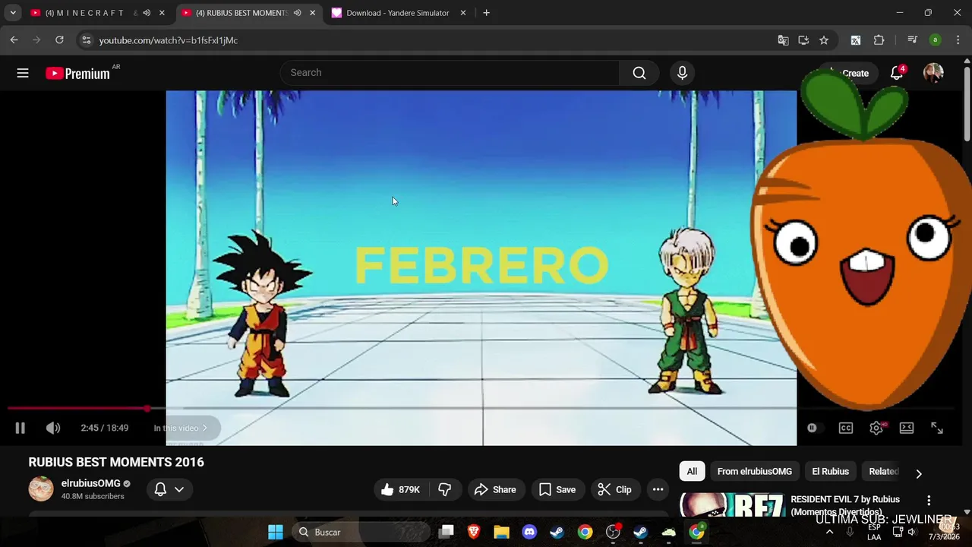Enter fullscreen with the player icon

pos(937,428)
